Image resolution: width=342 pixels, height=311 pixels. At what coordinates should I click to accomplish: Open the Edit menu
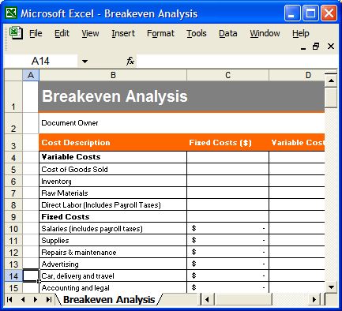click(62, 33)
